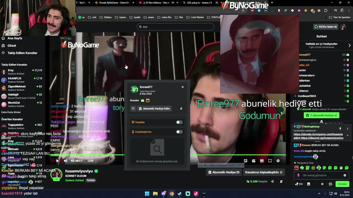Screen dimensions: 353x198
Task: Enter fullscreen mode on player
Action: pos(270,161)
